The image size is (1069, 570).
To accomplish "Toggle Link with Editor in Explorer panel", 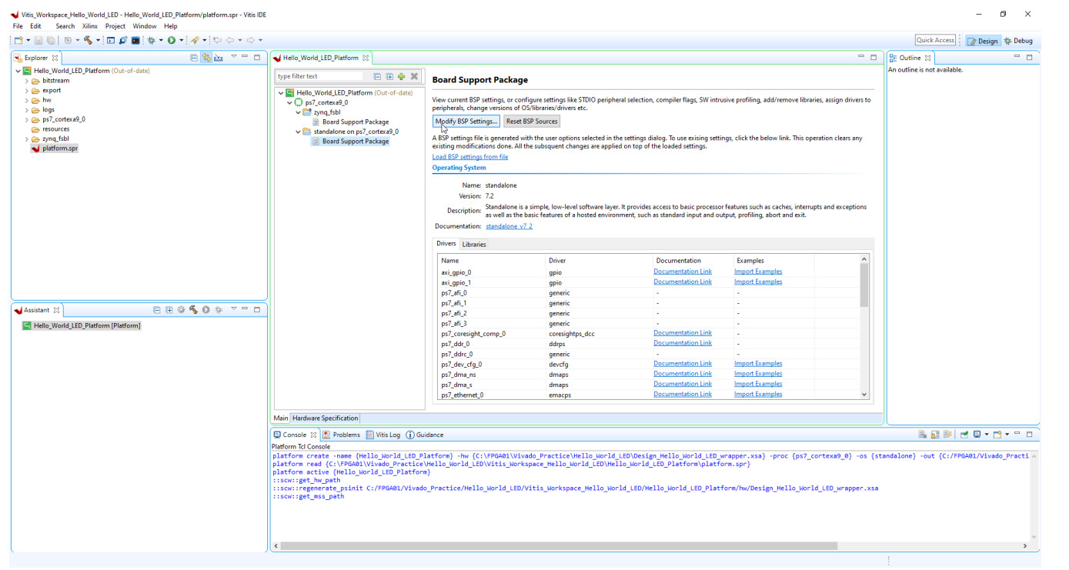I will pyautogui.click(x=206, y=58).
